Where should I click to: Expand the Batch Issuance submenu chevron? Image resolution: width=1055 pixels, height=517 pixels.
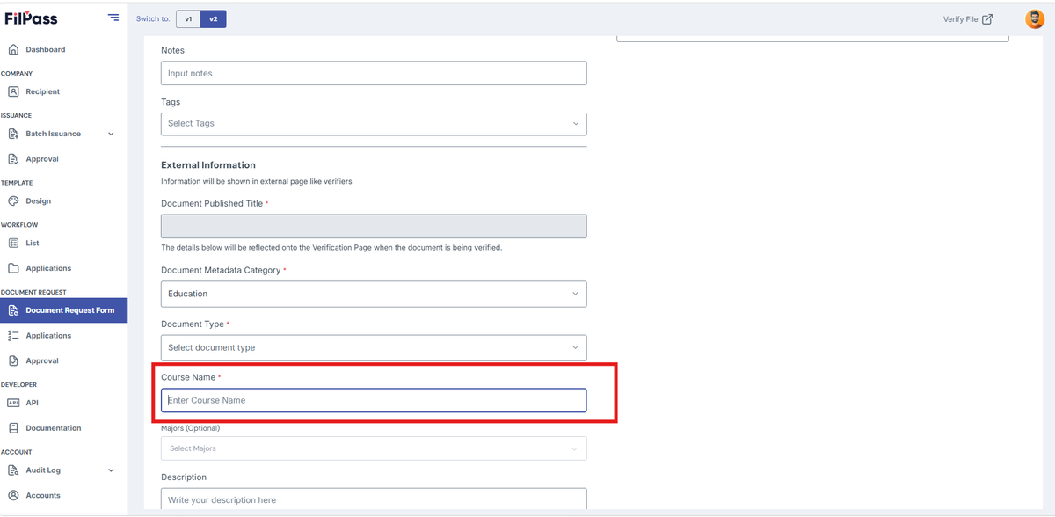tap(111, 134)
